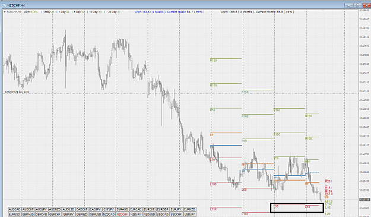
Task: Open the AUDUSD chart button
Action: 68,209
